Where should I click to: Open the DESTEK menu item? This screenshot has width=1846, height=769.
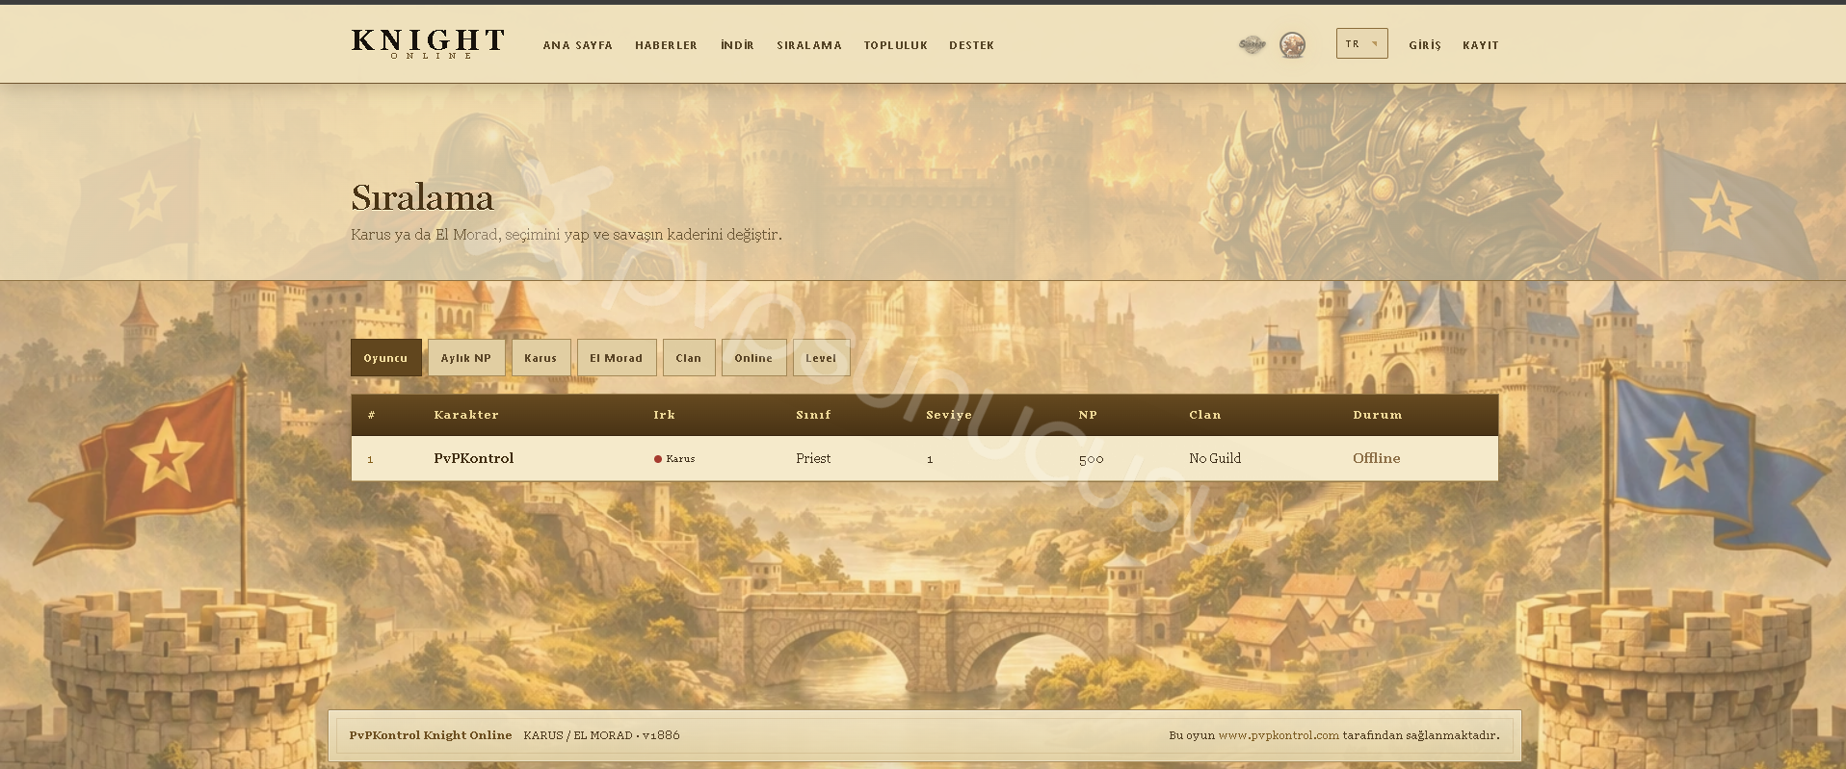(x=971, y=45)
